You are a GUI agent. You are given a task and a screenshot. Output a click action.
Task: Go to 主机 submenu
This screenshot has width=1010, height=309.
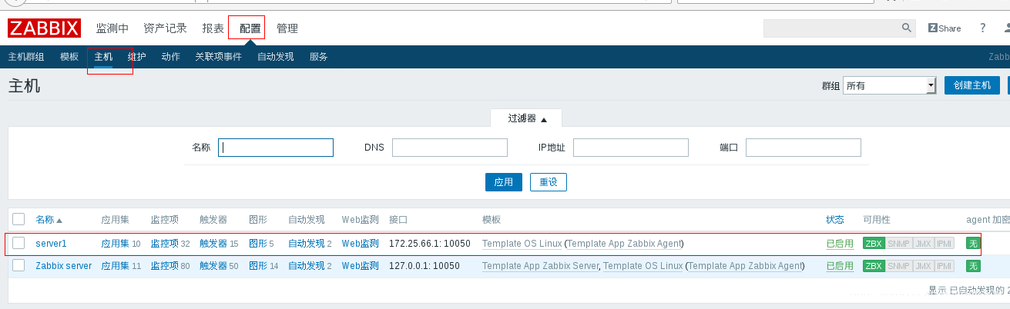pyautogui.click(x=103, y=57)
